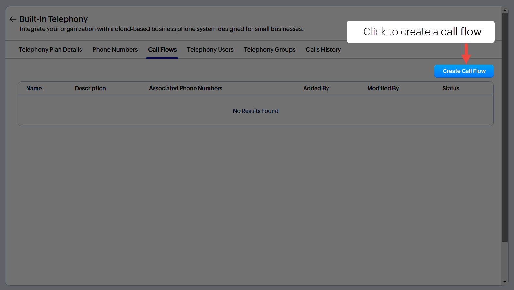
Task: Click the Name column header
Action: point(34,88)
